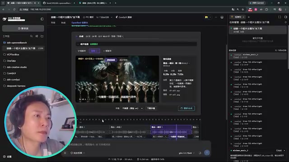Open the 完全权限 permission dropdown

point(78,153)
